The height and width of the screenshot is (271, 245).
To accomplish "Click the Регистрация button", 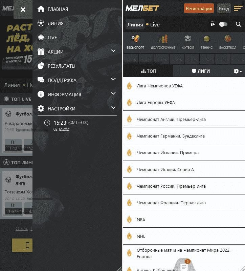I will [199, 8].
